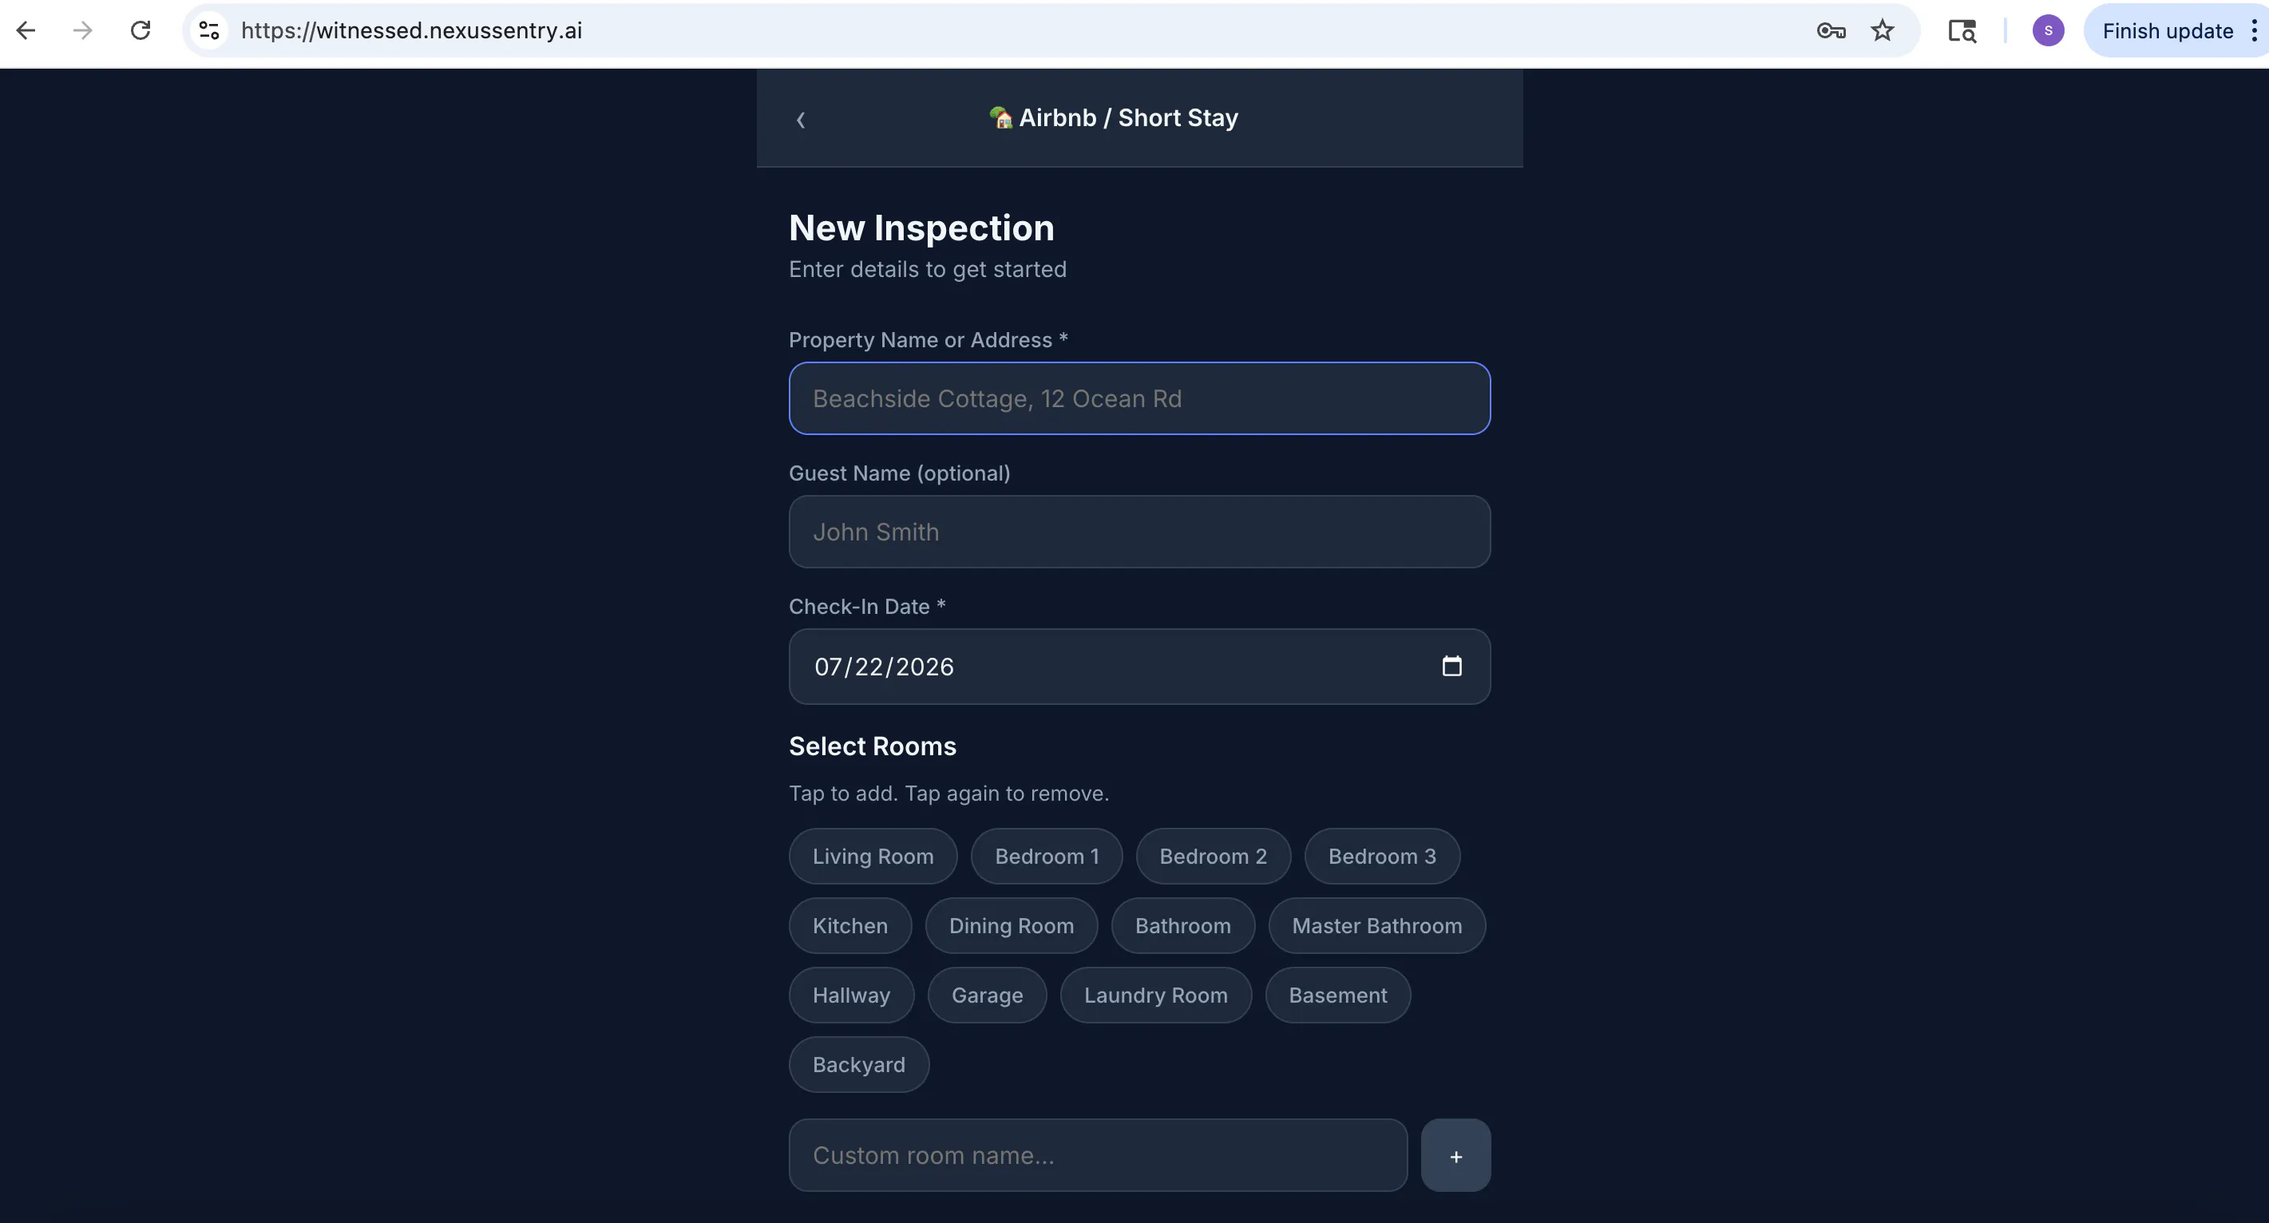Image resolution: width=2269 pixels, height=1223 pixels.
Task: Bookmark this page with the star icon
Action: (x=1883, y=31)
